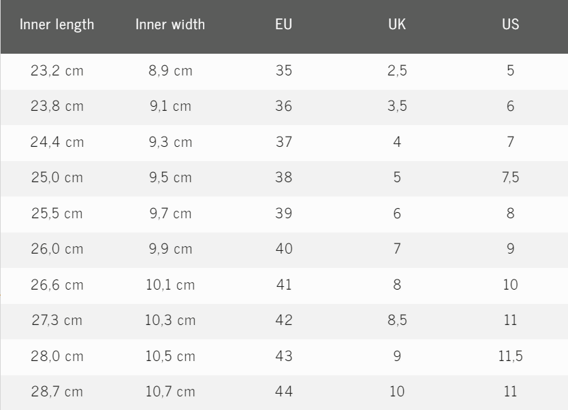Screen dimensions: 568x410
Task: Click the 9,3 cm inner width cell
Action: (170, 143)
